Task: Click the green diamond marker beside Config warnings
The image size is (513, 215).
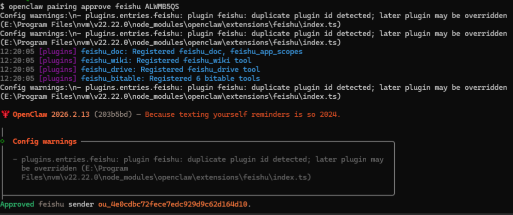Action: pos(3,141)
